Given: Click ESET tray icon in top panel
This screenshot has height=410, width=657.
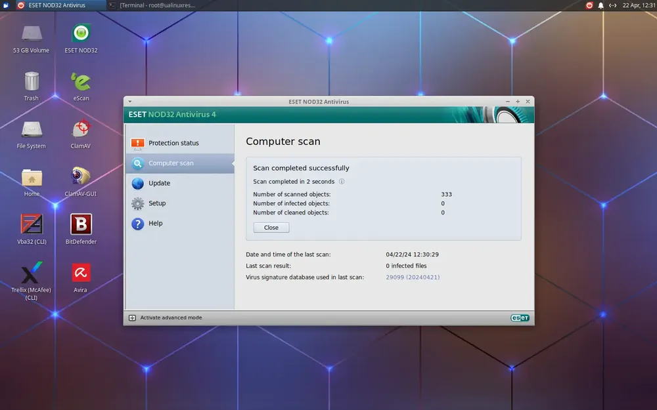Looking at the screenshot, I should pos(589,5).
